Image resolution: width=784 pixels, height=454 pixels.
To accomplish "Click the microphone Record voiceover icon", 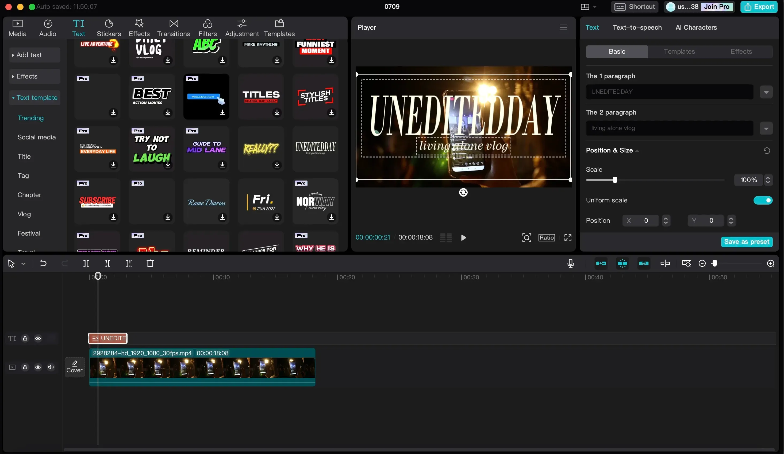I will point(570,264).
